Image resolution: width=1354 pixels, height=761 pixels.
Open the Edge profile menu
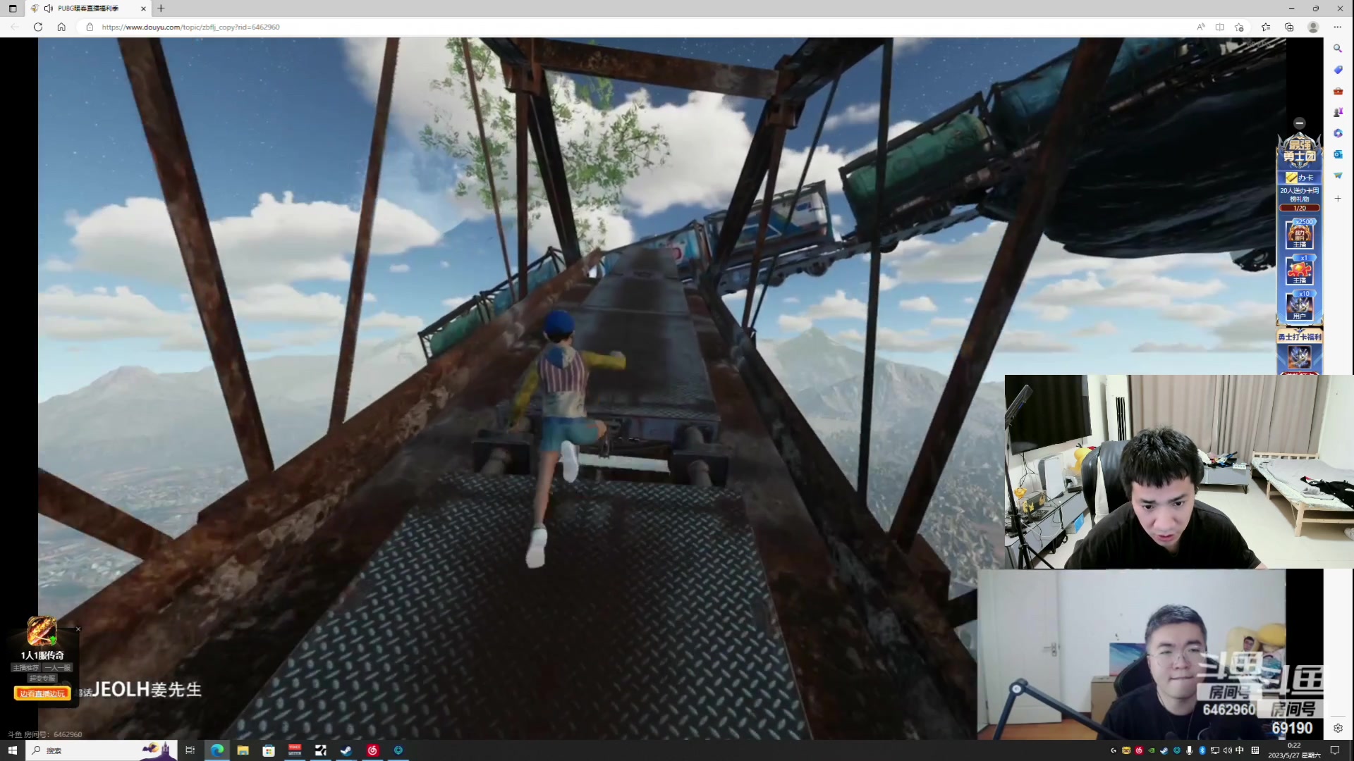click(x=1313, y=27)
